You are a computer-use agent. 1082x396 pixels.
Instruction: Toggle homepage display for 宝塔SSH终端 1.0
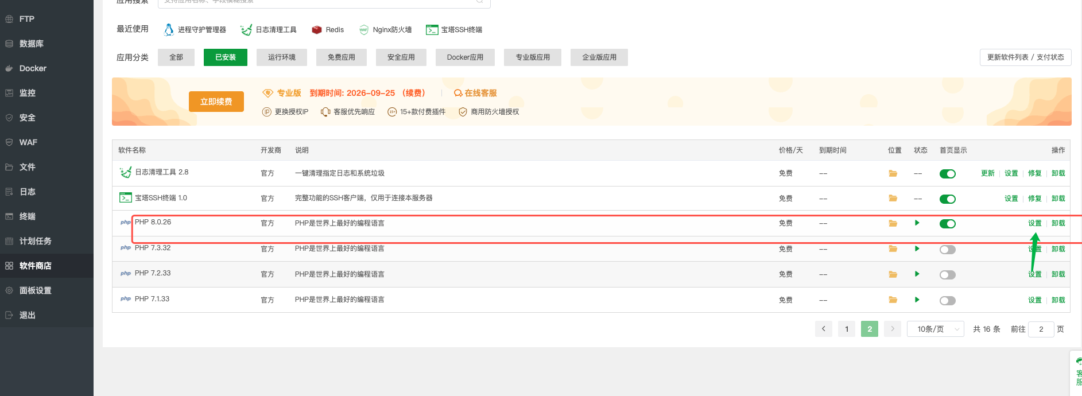click(x=948, y=199)
